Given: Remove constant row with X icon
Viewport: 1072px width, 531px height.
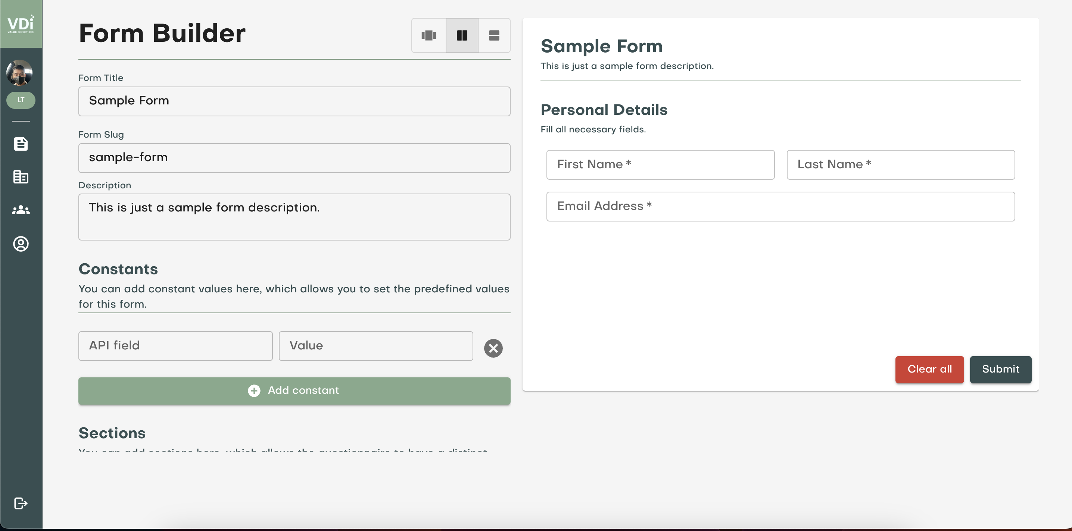Looking at the screenshot, I should pyautogui.click(x=493, y=348).
